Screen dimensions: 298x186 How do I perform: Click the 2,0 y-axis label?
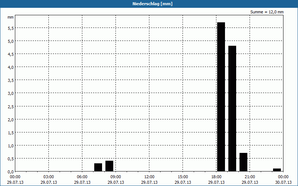coord(11,119)
